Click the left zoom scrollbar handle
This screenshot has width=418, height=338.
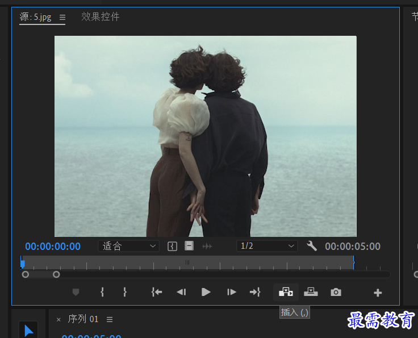click(26, 274)
